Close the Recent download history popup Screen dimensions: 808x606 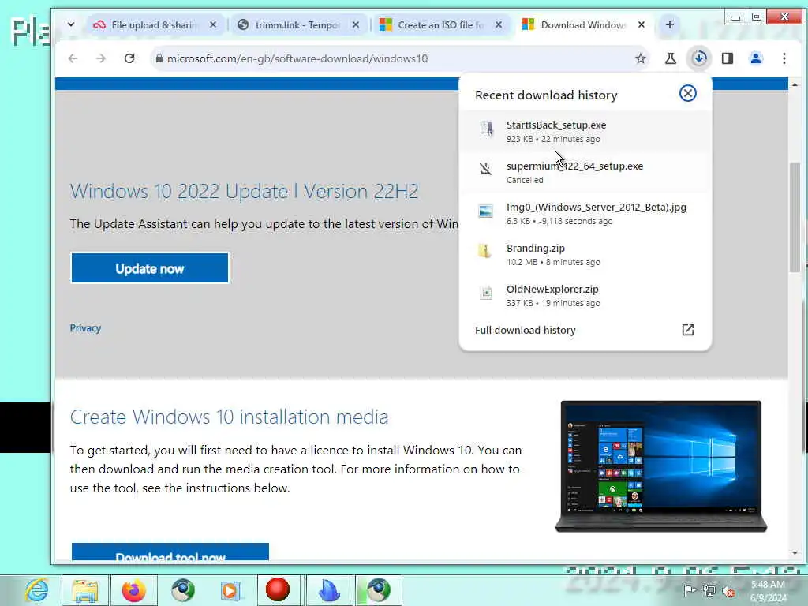(688, 93)
